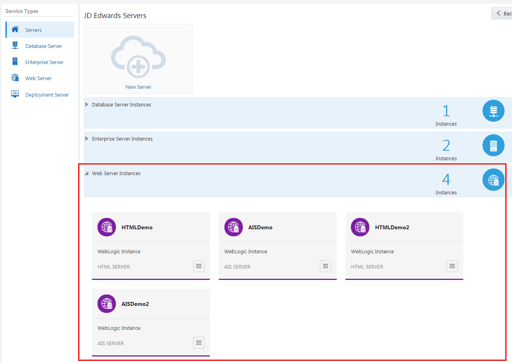Select Web Server in the Service Types panel

(x=38, y=78)
